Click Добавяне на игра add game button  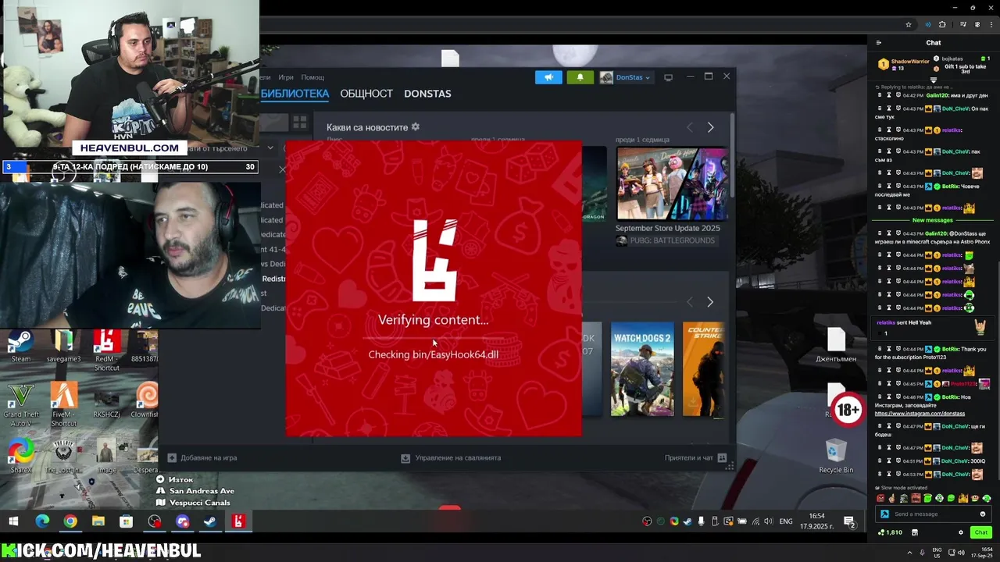coord(202,458)
